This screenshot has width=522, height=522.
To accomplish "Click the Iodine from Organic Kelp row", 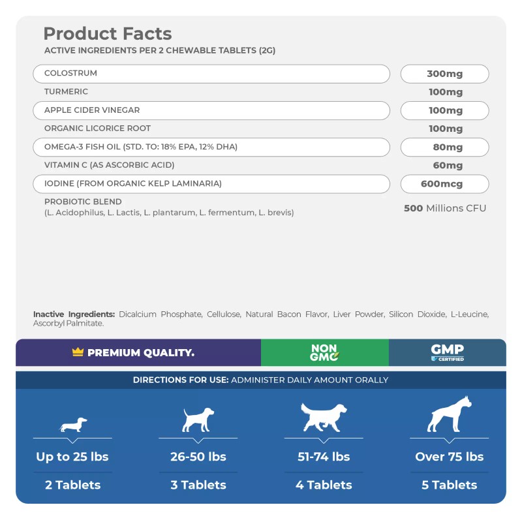I will tap(211, 184).
